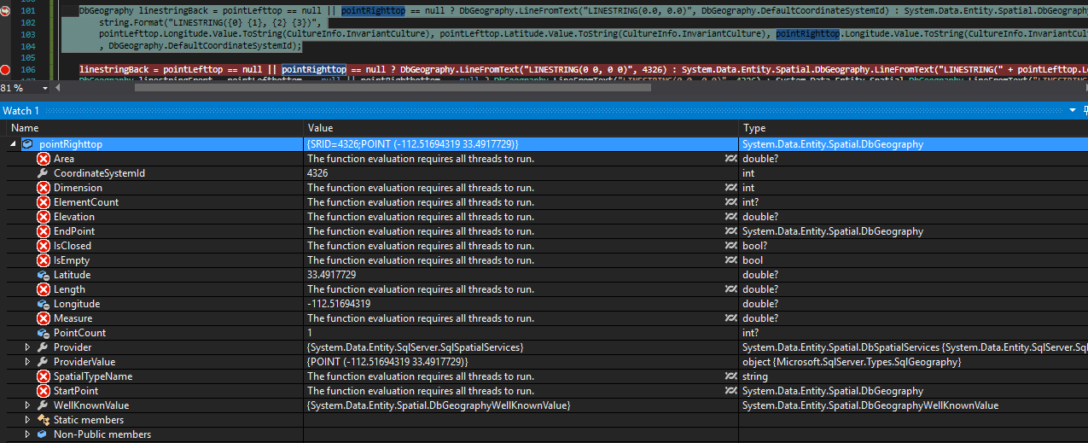Click the error icon beside ElementCount
This screenshot has width=1088, height=443.
44,202
